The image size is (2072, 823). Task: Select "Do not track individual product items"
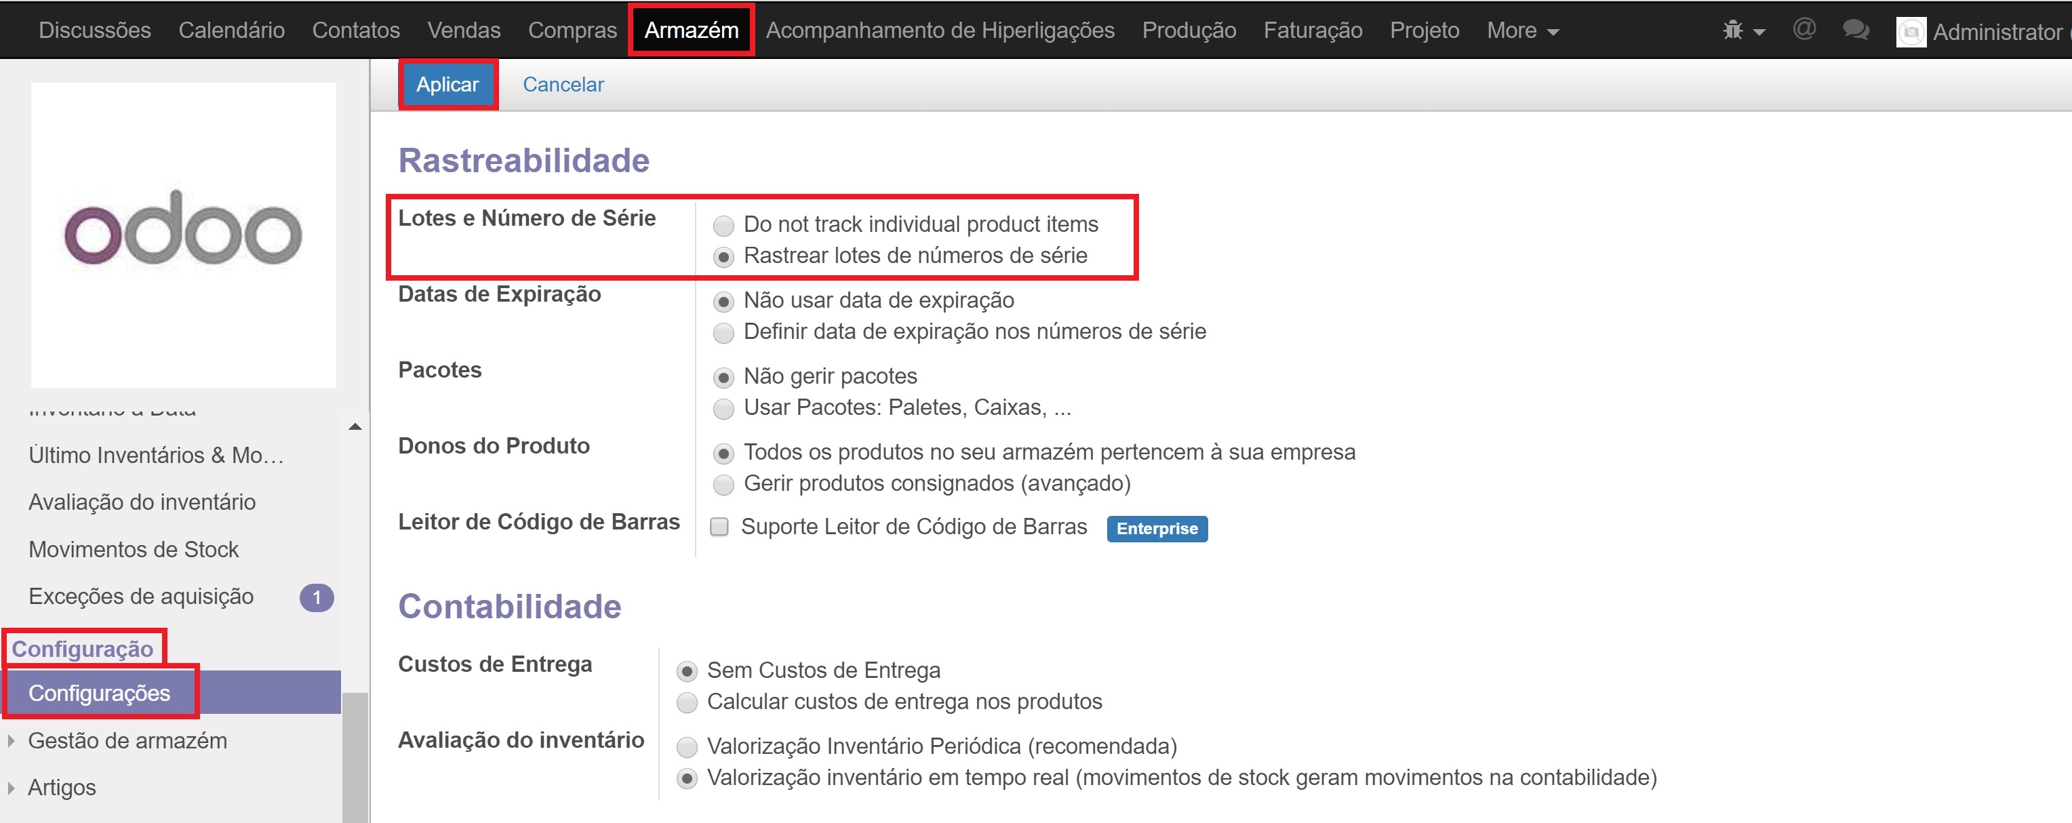tap(724, 225)
